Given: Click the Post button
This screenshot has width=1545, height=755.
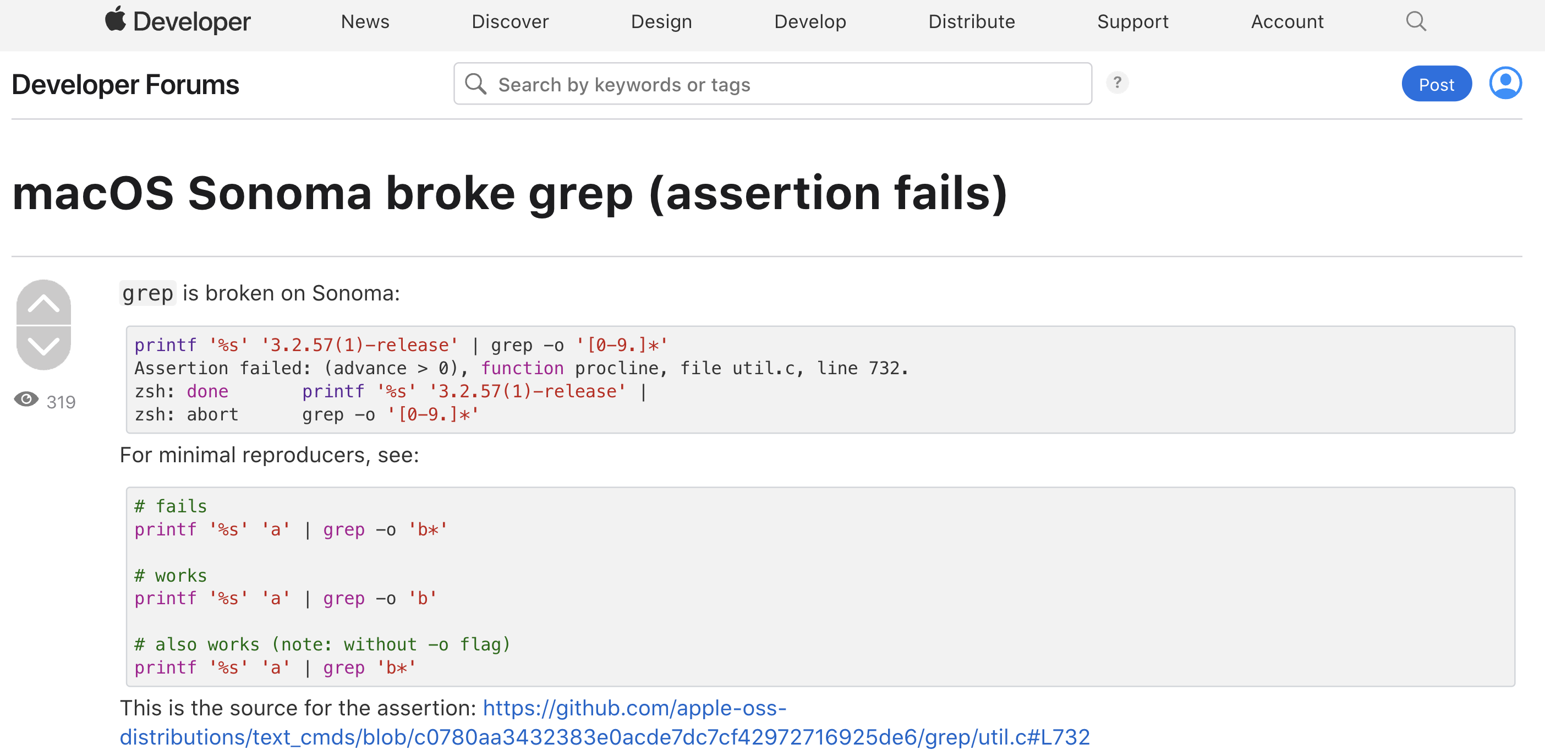Looking at the screenshot, I should click(1436, 83).
